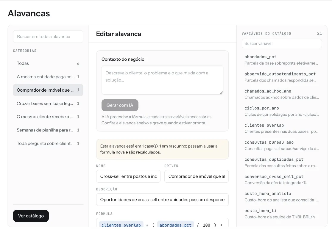The height and width of the screenshot is (241, 332).
Task: Click the 'Esta alavanca está em 1 case(s)' notice
Action: (162, 149)
